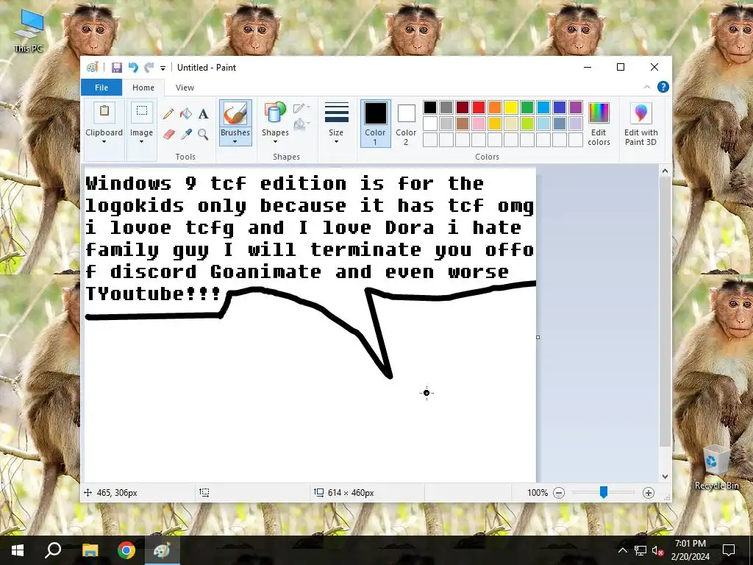Click the Brushes tool icon

[235, 114]
